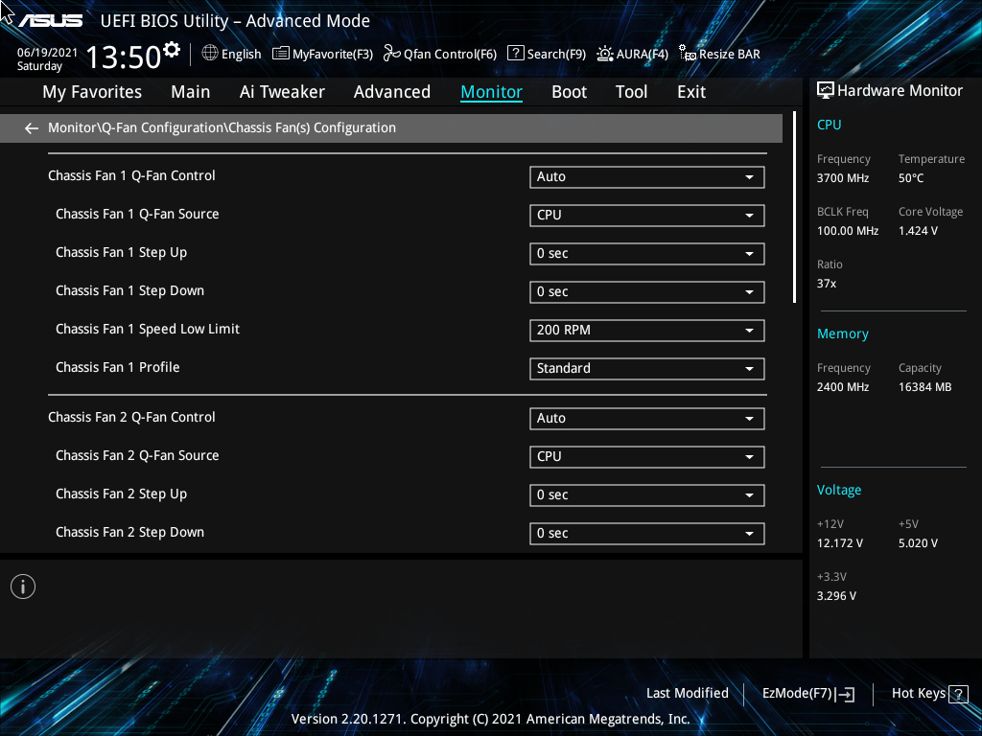Click the information icon at bottom left
982x736 pixels.
[22, 586]
